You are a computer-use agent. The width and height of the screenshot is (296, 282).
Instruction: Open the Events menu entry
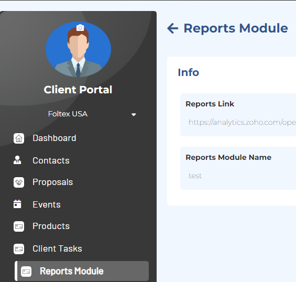coord(47,204)
